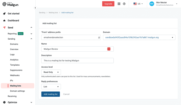181x105 pixels.
Task: Click the US flag region icon
Action: click(x=135, y=4)
